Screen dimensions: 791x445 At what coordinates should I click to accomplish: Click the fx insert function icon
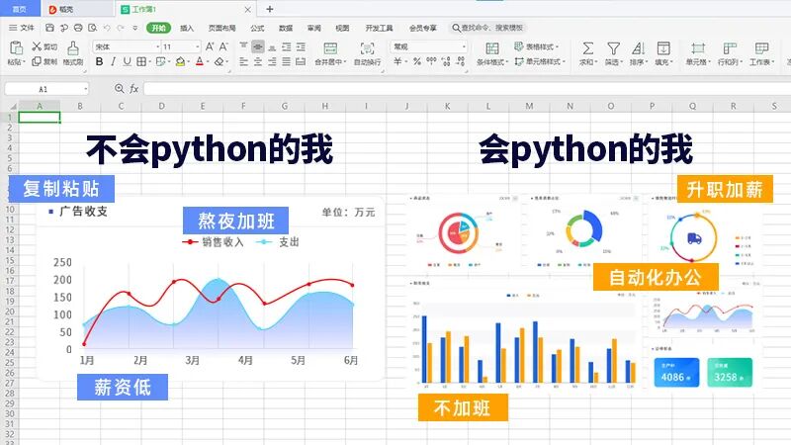click(133, 89)
